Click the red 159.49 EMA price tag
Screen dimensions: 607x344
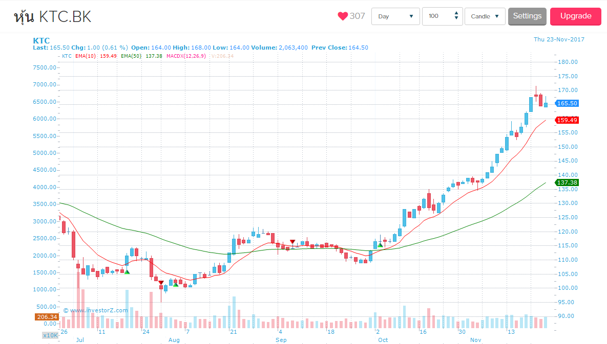567,120
